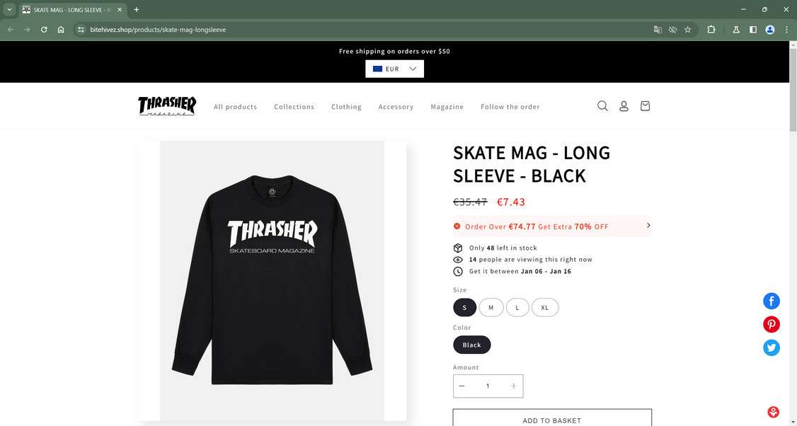Image resolution: width=797 pixels, height=426 pixels.
Task: Share the product on Pinterest
Action: coord(771,324)
